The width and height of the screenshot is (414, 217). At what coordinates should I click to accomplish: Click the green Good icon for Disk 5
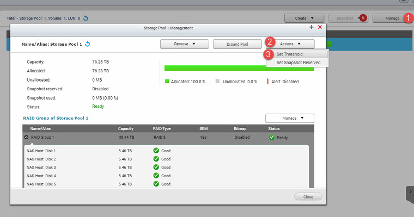(156, 184)
